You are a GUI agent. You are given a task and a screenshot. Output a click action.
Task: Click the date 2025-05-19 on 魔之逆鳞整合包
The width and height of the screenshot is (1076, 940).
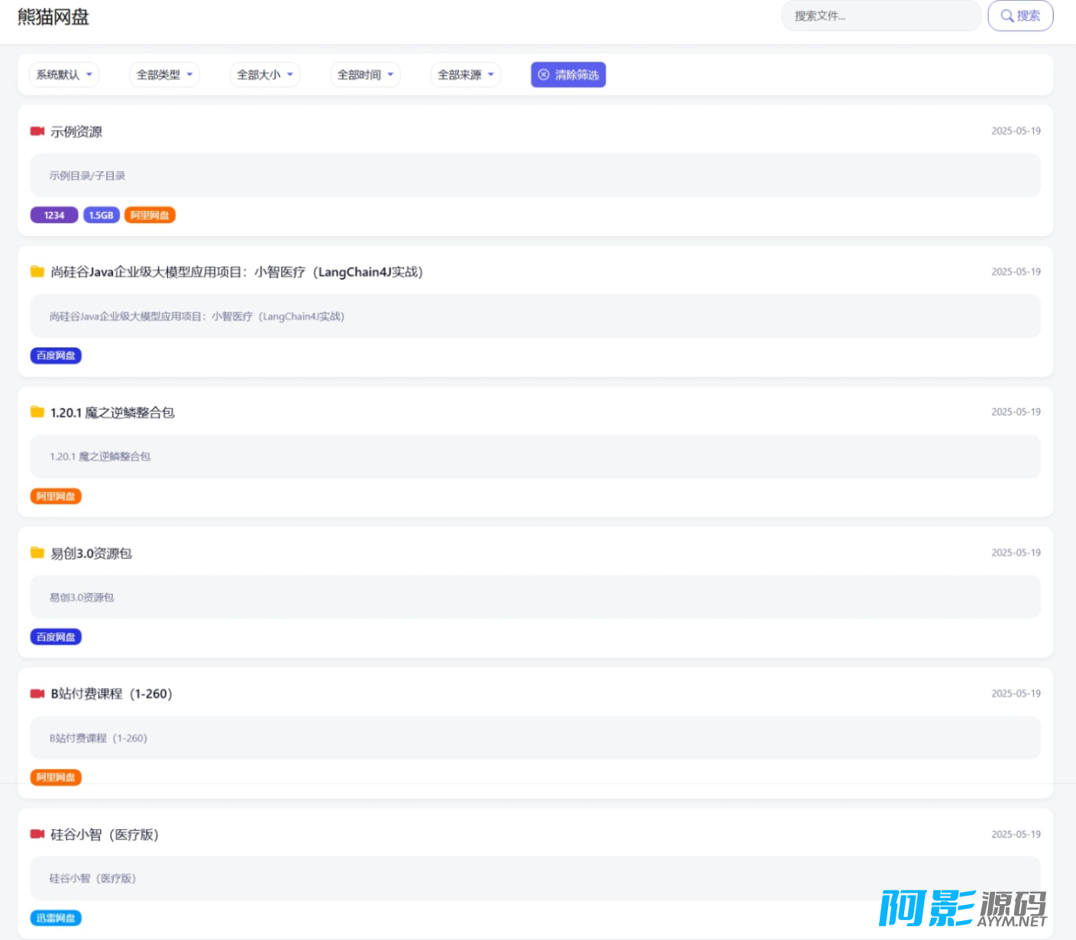click(x=1016, y=412)
